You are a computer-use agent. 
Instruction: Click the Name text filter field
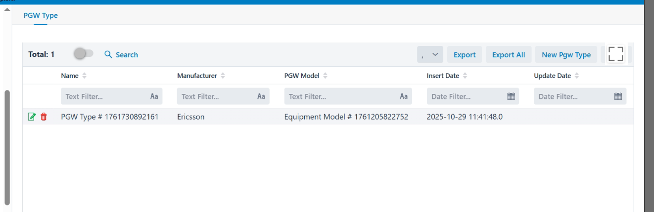coord(104,96)
